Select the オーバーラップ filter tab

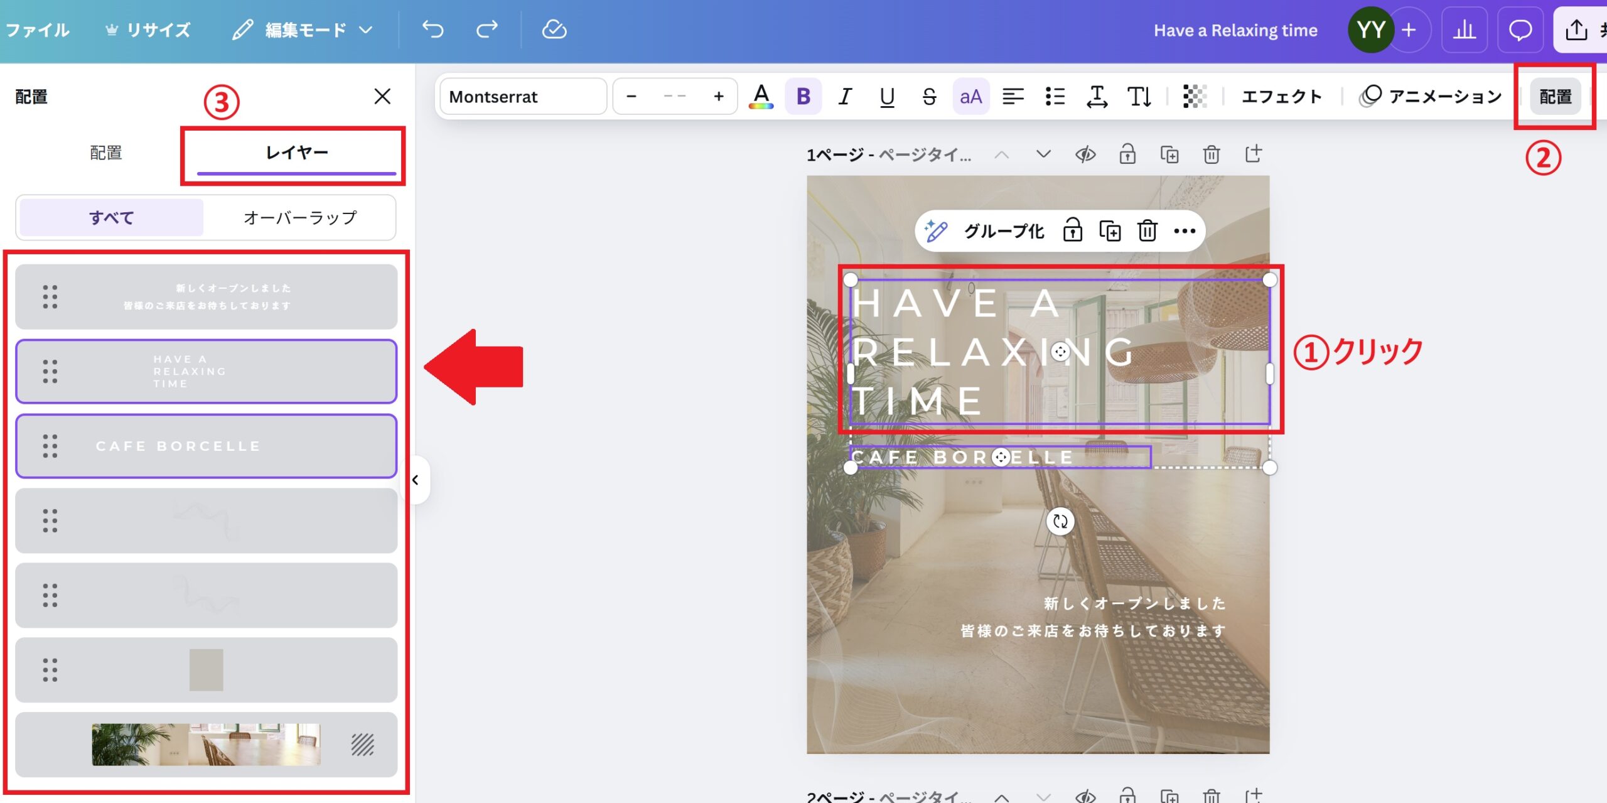300,218
